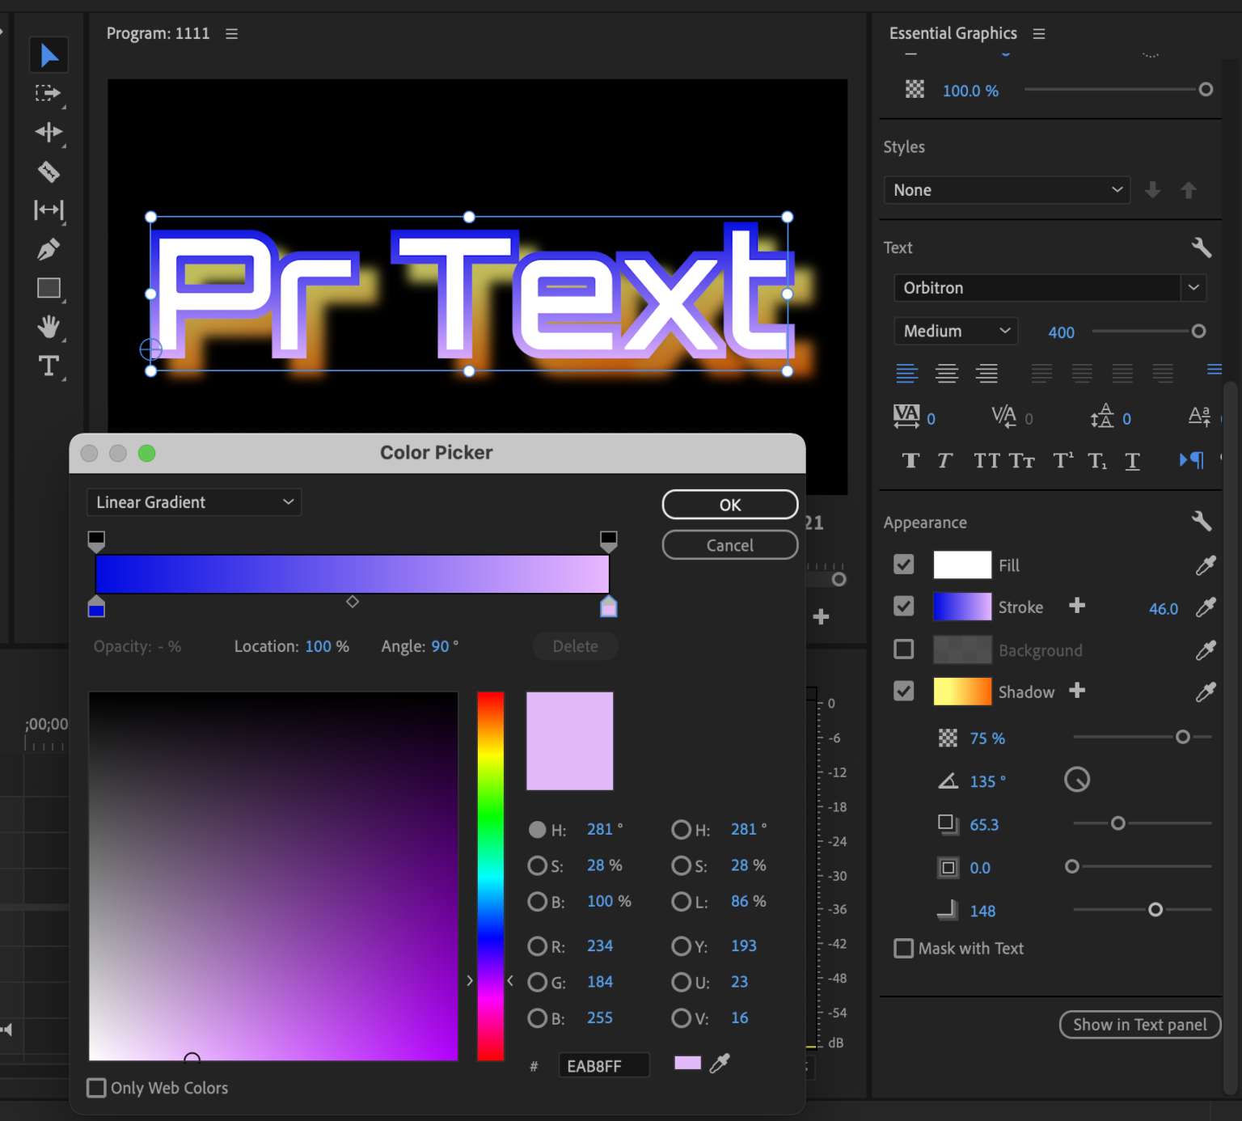Image resolution: width=1242 pixels, height=1121 pixels.
Task: Apply italic formatting to the text
Action: [944, 460]
